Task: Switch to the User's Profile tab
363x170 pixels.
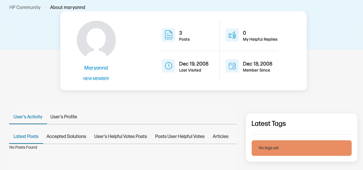Action: 64,117
